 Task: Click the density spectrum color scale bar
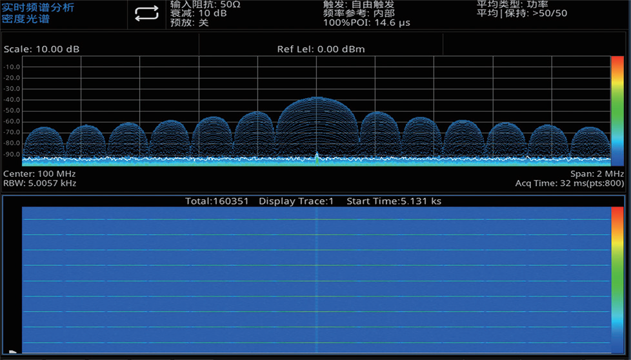point(617,111)
